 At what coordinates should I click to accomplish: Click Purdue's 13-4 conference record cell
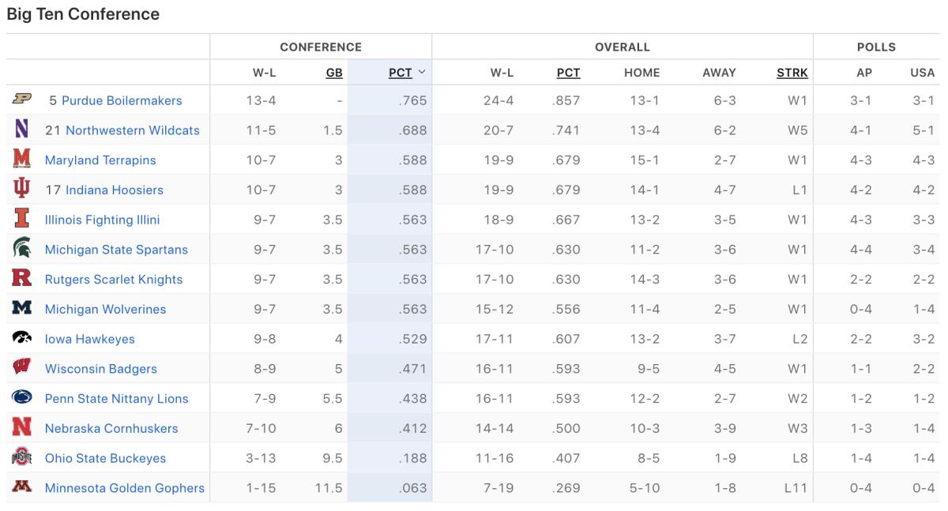(261, 101)
